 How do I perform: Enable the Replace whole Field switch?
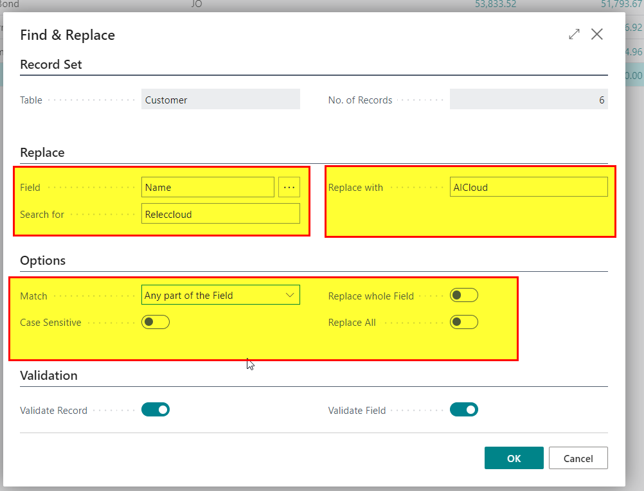(463, 295)
